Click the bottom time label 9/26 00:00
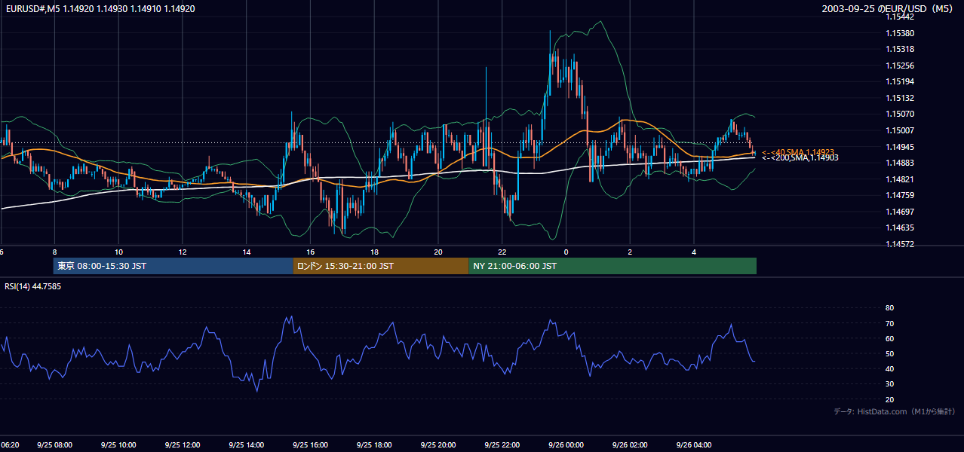Viewport: 964px width, 452px height. click(x=566, y=445)
